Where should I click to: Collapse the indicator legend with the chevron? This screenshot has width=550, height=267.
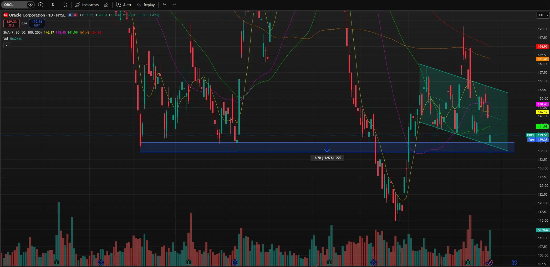[7, 45]
